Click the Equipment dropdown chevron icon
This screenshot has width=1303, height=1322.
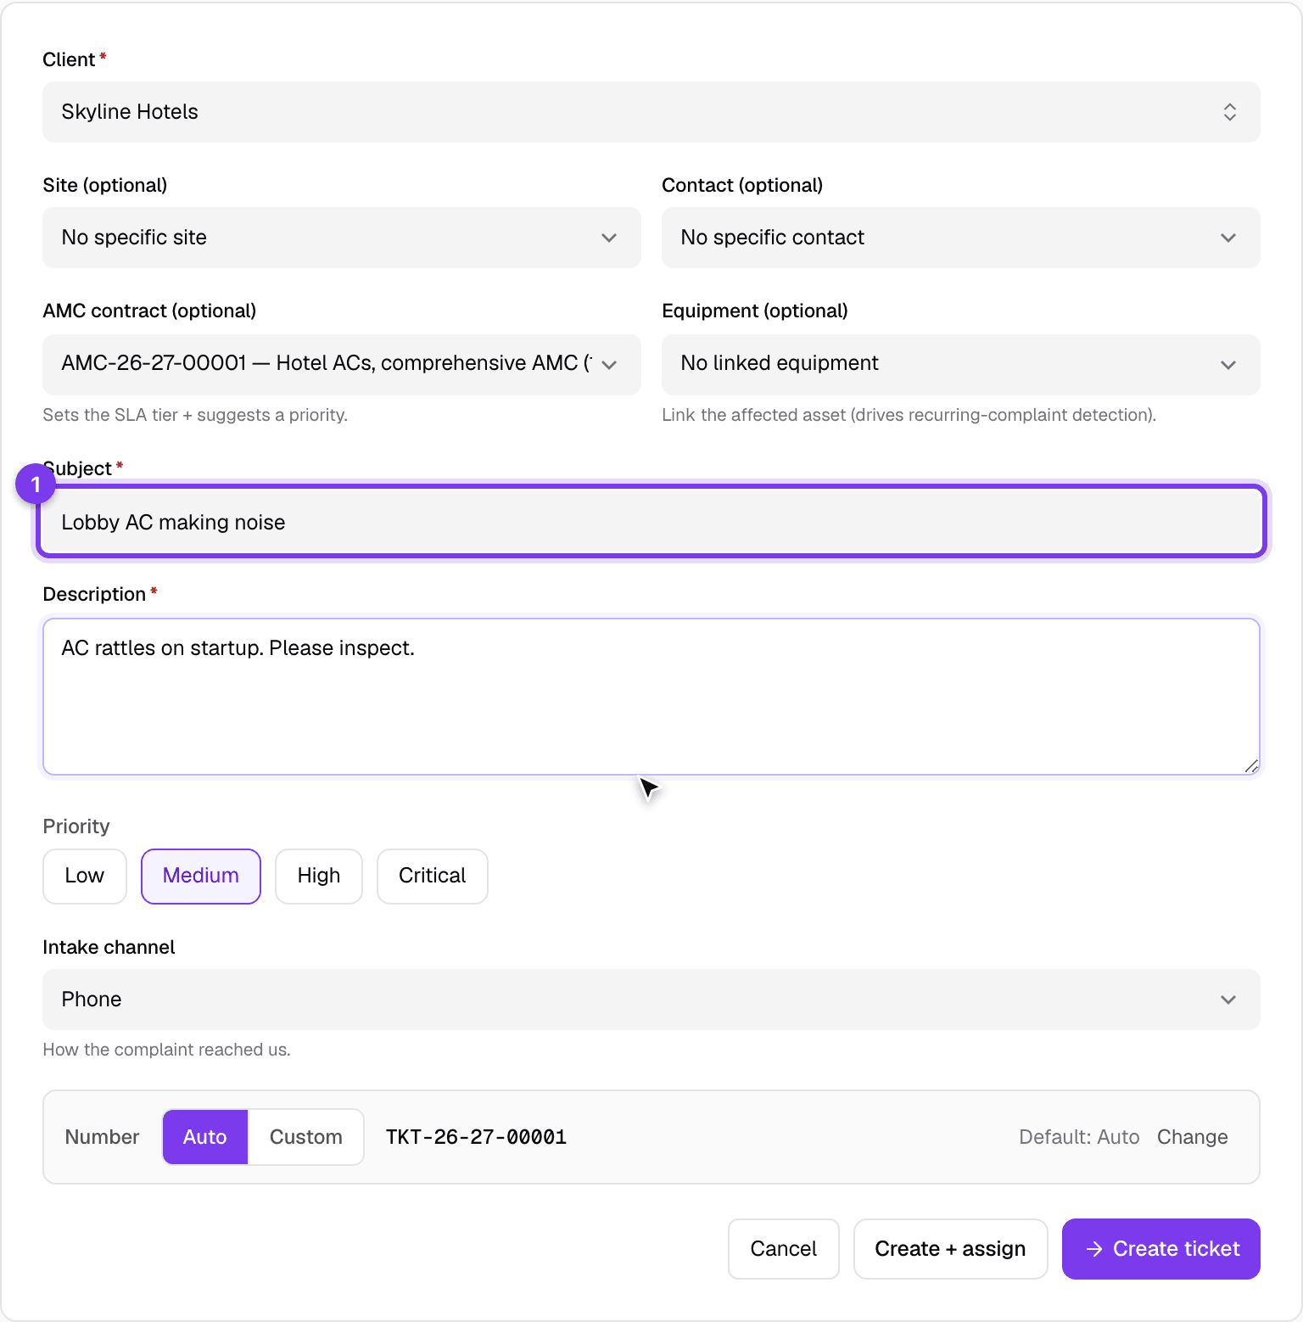tap(1228, 365)
